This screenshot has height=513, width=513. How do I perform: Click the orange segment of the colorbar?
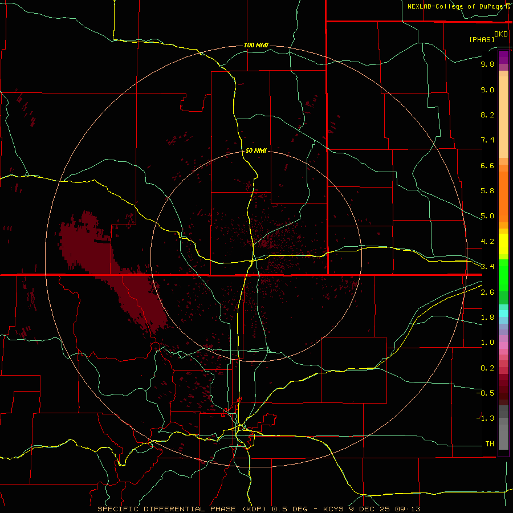coord(503,196)
